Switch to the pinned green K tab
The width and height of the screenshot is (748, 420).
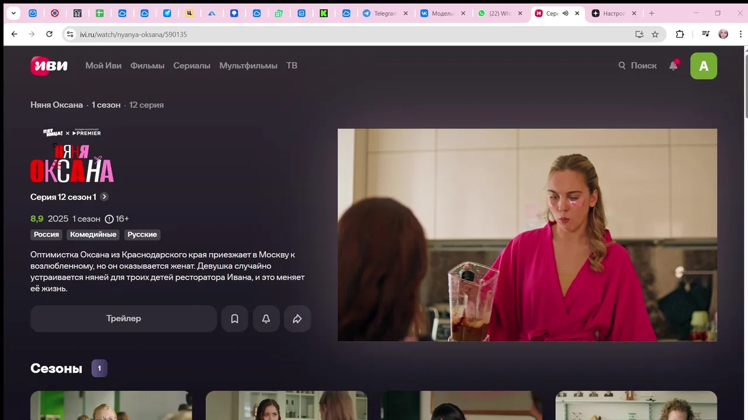(324, 13)
